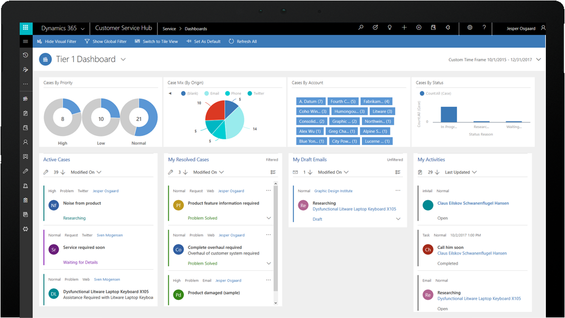Open Modified On sort dropdown in Active Cases
Screen dimensions: 565x318
point(86,172)
